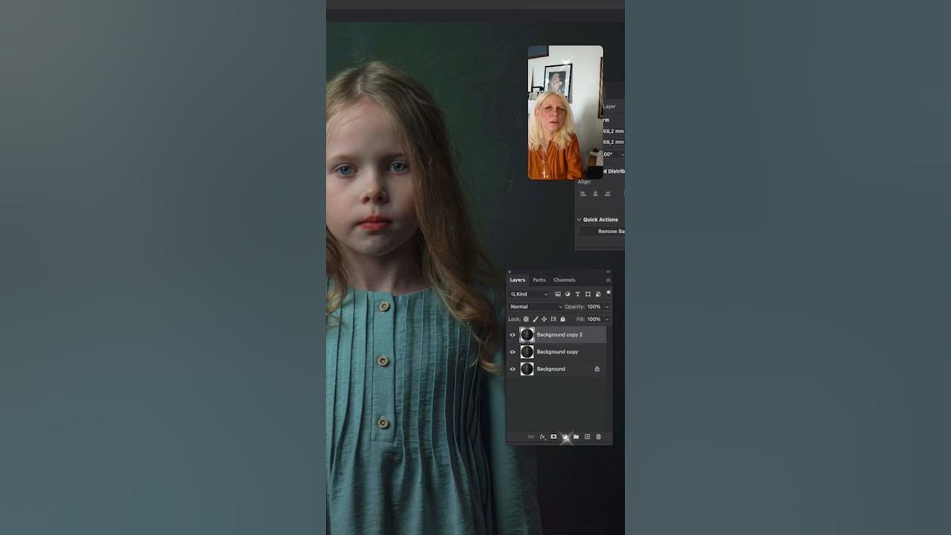
Task: Click the Opacity 100% value field
Action: coord(594,307)
